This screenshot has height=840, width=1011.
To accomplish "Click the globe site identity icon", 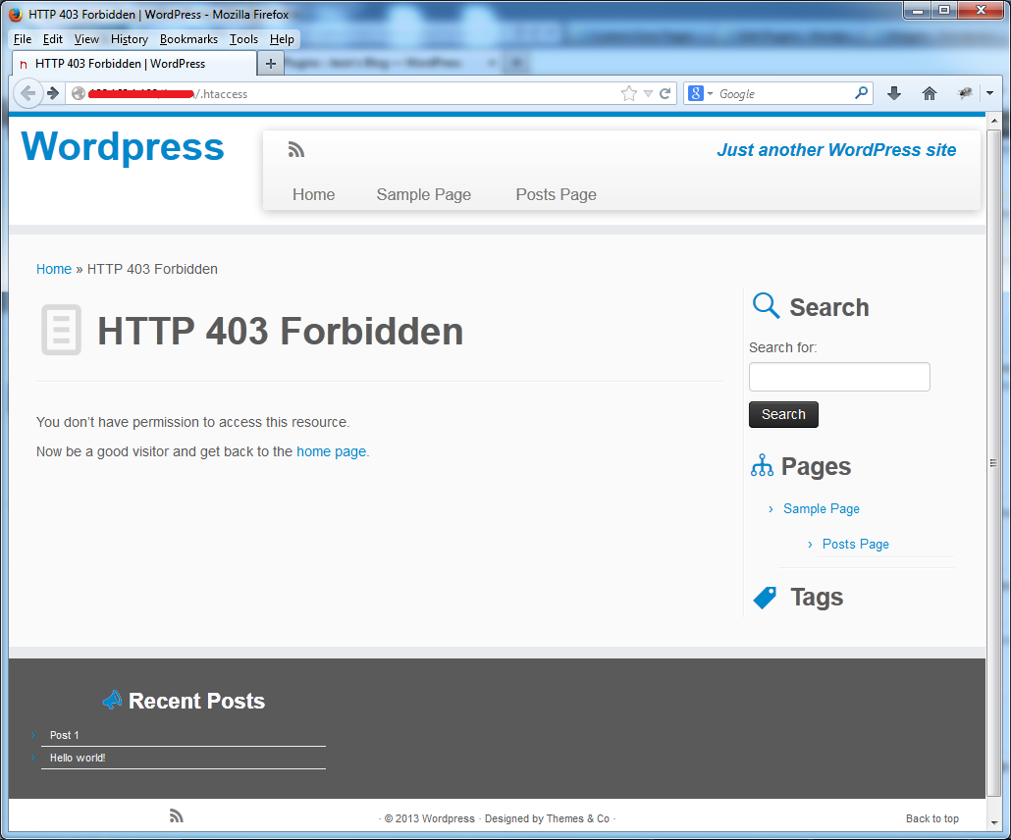I will (x=79, y=93).
